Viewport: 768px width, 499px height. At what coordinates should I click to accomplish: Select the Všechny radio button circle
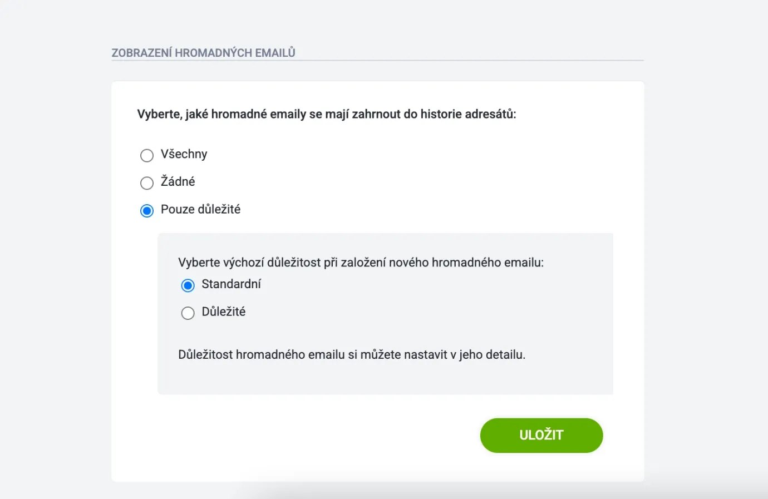(147, 155)
